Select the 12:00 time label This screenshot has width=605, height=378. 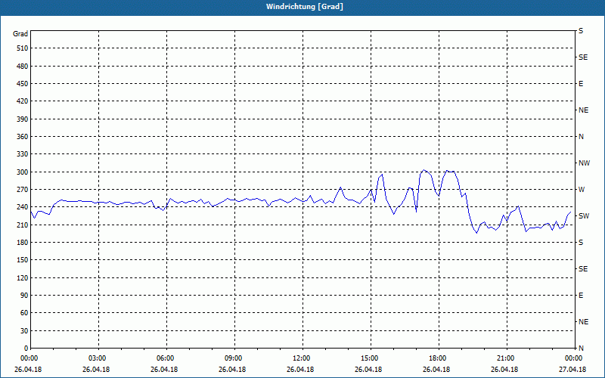[300, 358]
